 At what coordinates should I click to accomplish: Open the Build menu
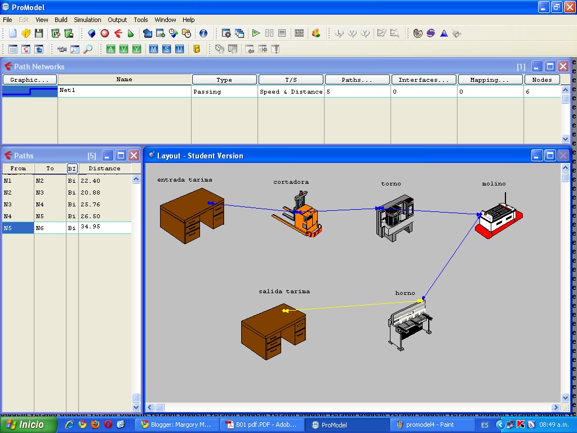point(60,20)
